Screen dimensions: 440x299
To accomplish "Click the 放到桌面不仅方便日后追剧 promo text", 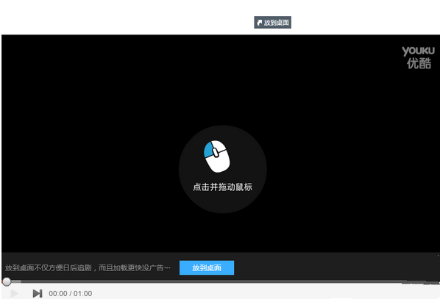I will coord(88,268).
